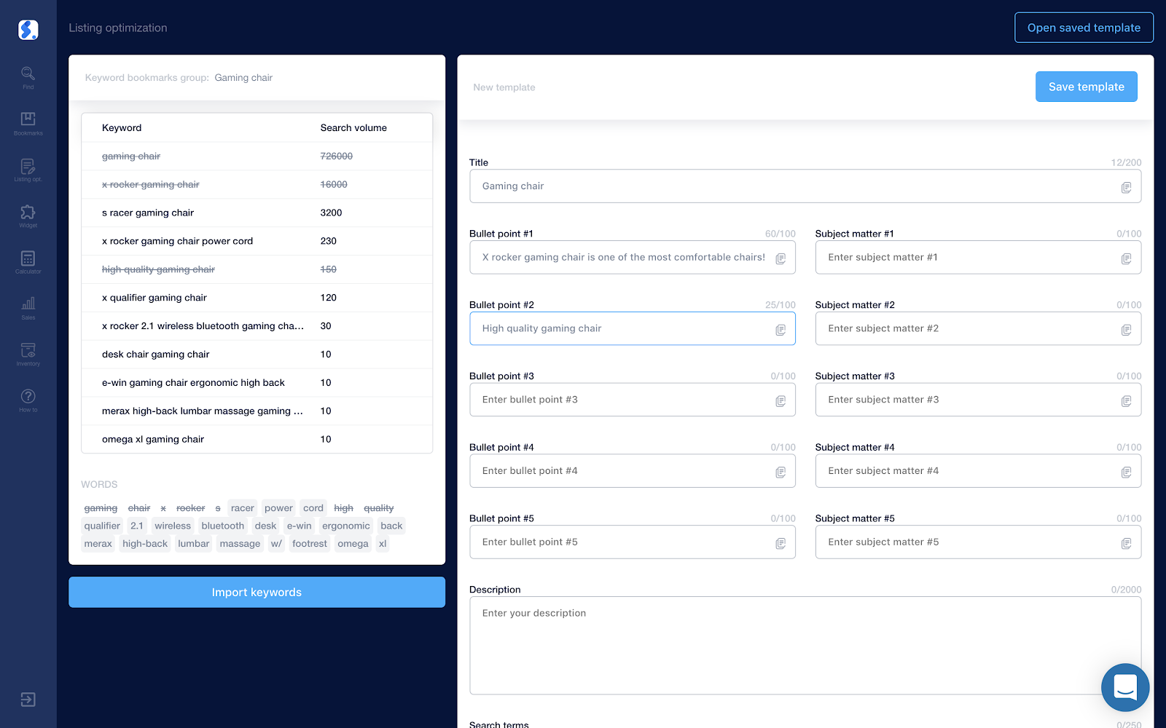The width and height of the screenshot is (1166, 728).
Task: Click copy icon in Subject matter #5
Action: (1126, 544)
